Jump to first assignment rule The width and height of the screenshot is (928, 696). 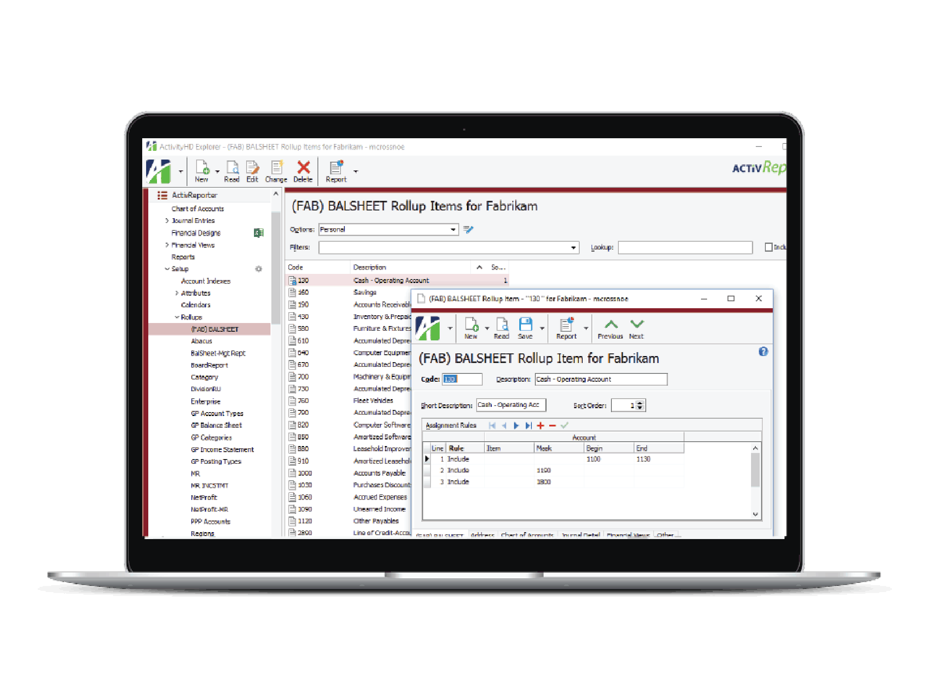point(492,426)
